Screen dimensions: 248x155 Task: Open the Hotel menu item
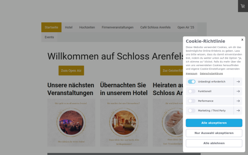tap(69, 27)
